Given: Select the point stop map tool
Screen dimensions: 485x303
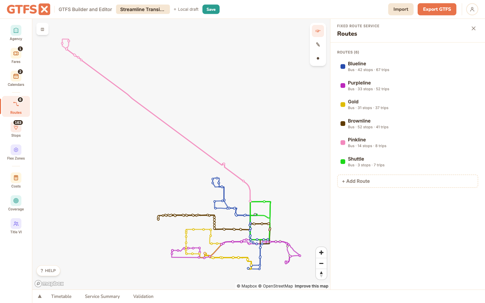Looking at the screenshot, I should (318, 58).
